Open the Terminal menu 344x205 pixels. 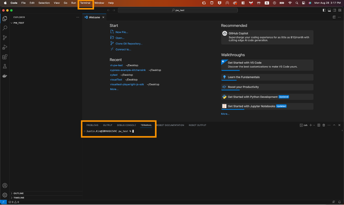point(85,3)
